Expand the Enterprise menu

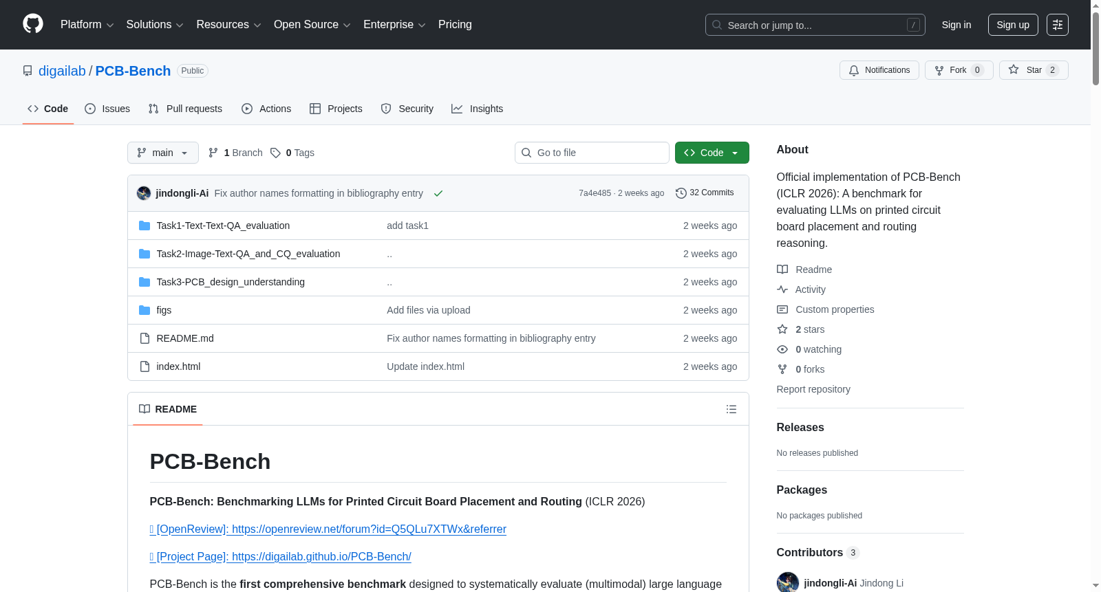(394, 25)
